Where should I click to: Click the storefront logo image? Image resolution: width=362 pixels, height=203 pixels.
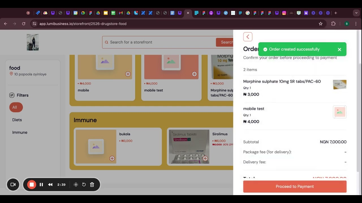point(33,42)
